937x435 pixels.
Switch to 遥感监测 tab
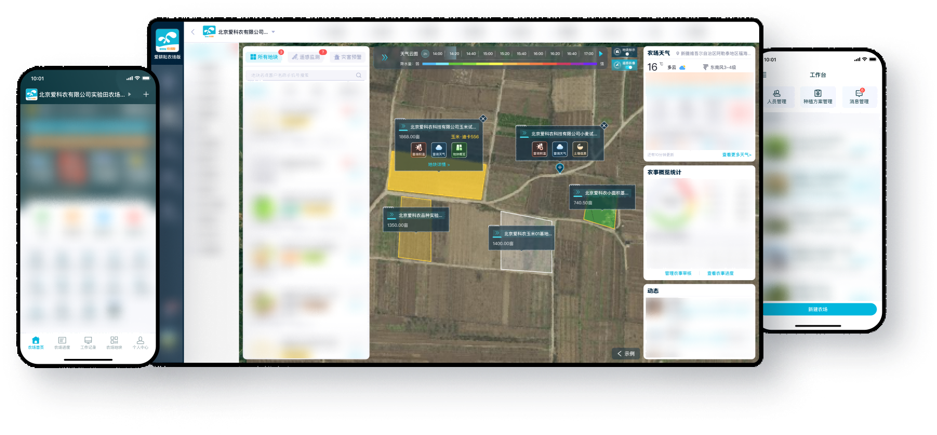307,57
